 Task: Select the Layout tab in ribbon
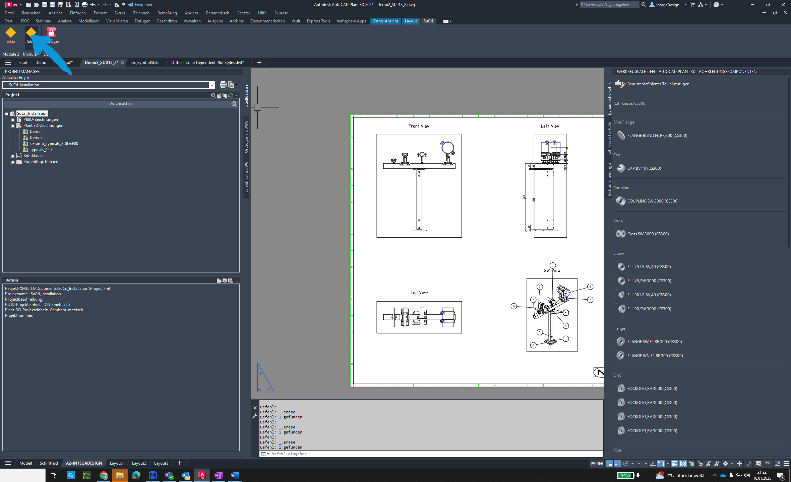(x=411, y=21)
